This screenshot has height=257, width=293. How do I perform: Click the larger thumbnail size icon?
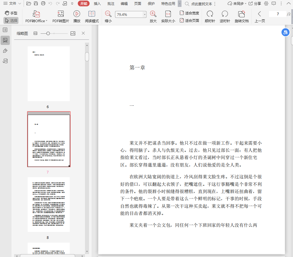point(73,33)
